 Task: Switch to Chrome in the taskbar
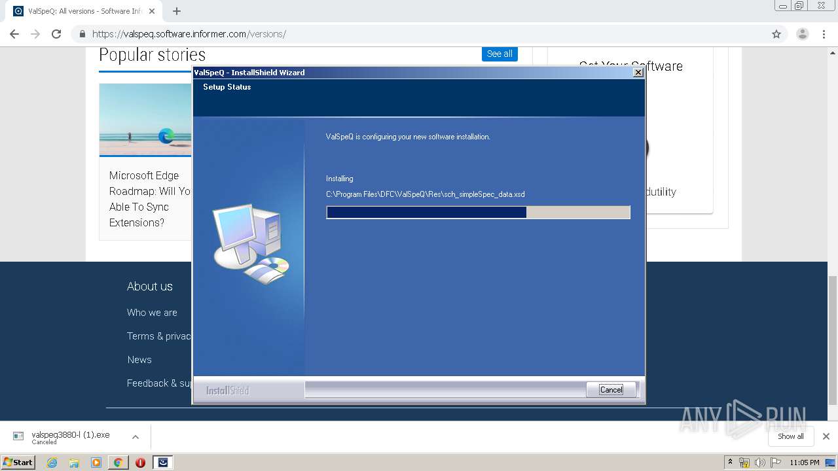(118, 462)
